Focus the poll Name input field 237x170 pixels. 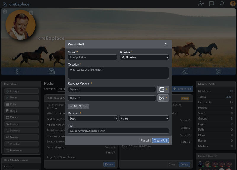93,57
